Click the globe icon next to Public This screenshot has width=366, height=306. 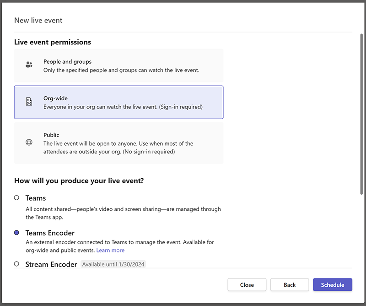pyautogui.click(x=29, y=142)
